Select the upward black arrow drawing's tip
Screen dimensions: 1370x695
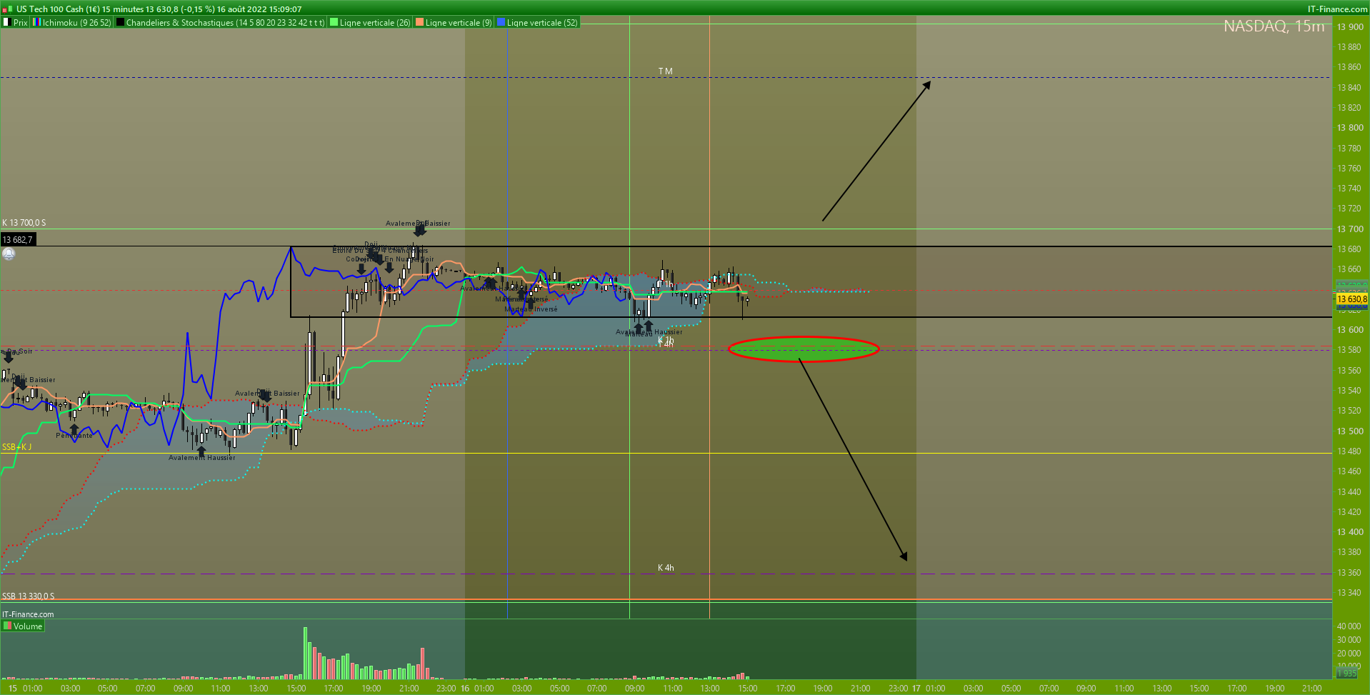tap(929, 83)
